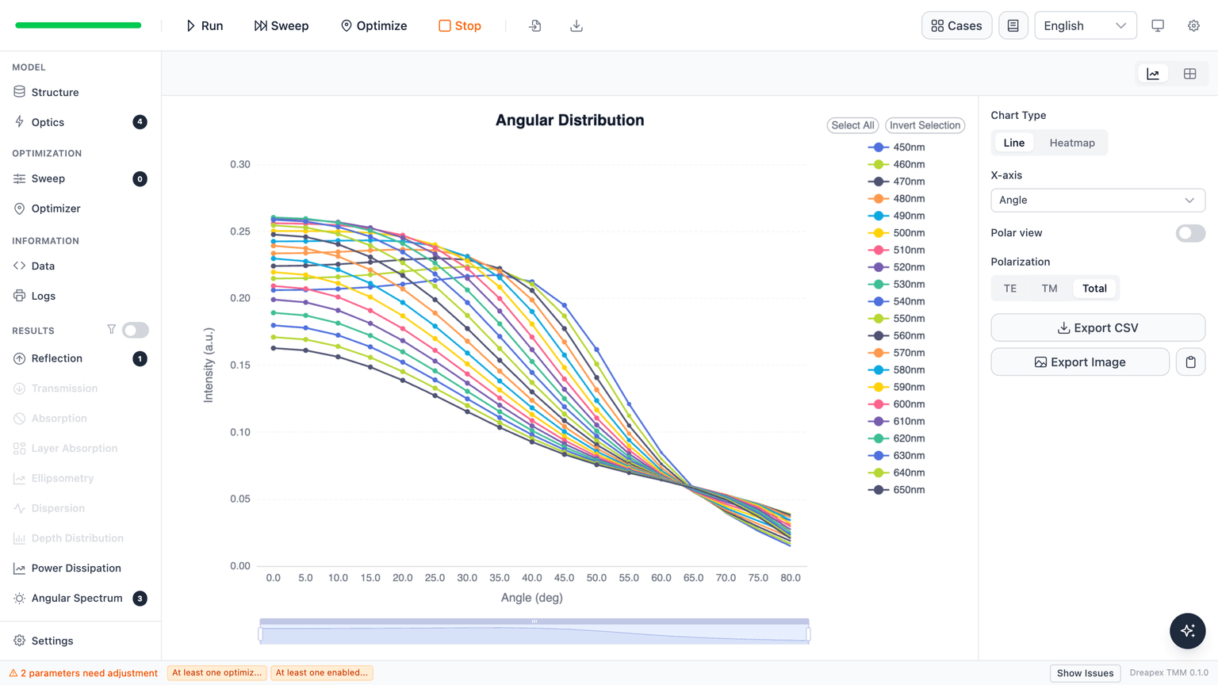
Task: Open the Structure model page
Action: pos(55,92)
